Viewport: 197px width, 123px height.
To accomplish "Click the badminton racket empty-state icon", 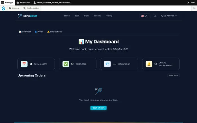I will (98, 91).
